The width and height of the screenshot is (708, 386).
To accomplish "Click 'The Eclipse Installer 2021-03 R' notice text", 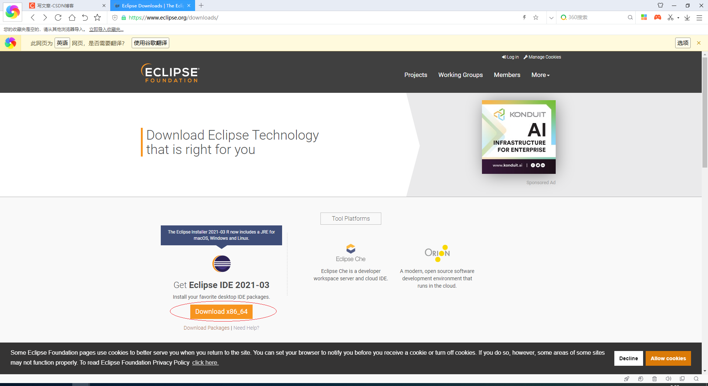I will tap(221, 235).
